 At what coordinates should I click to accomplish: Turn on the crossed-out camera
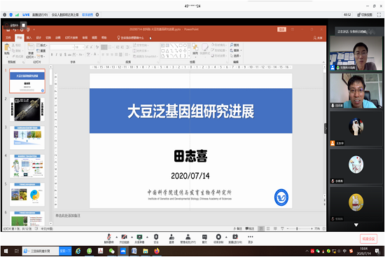124,237
